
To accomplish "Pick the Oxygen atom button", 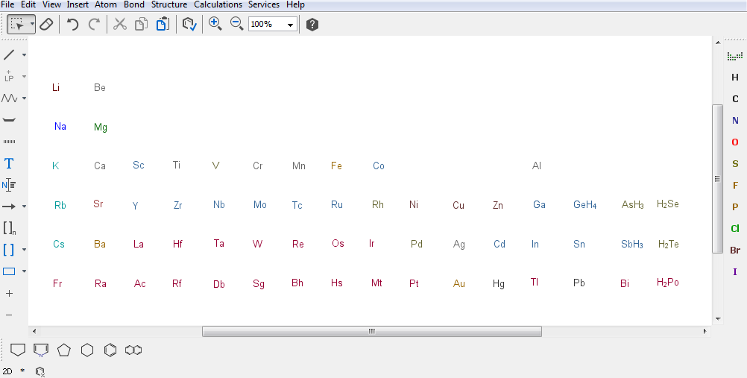I will (x=735, y=142).
